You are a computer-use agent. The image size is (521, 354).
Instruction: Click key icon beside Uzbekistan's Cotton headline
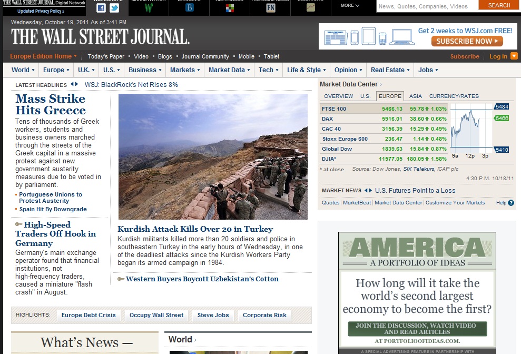tap(121, 279)
